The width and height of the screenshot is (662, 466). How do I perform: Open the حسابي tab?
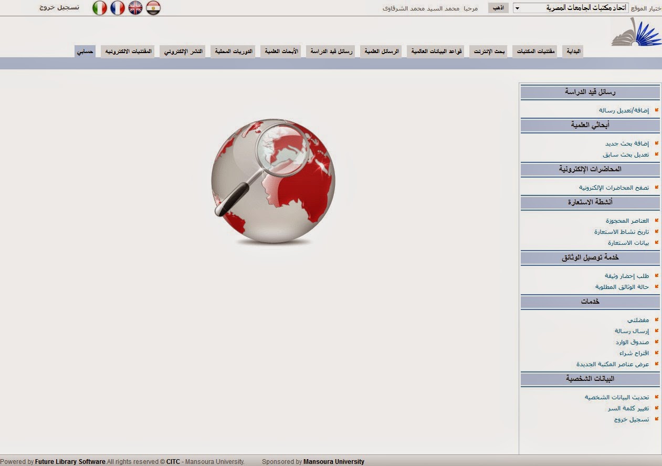(85, 51)
